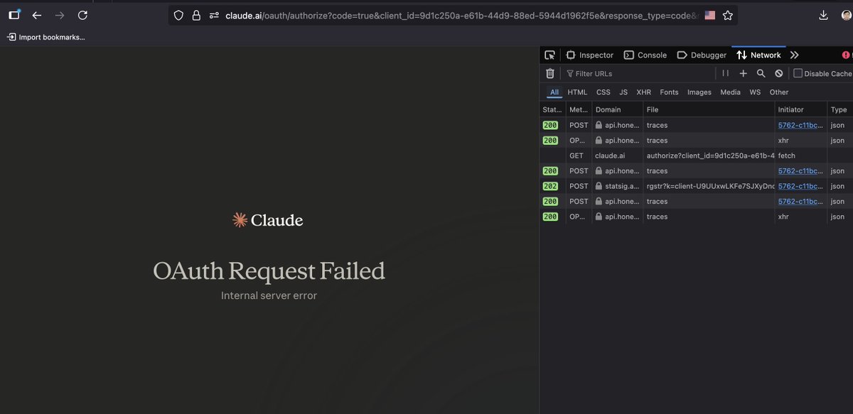853x414 pixels.
Task: Open initiator link in first POST traces row
Action: coord(800,125)
